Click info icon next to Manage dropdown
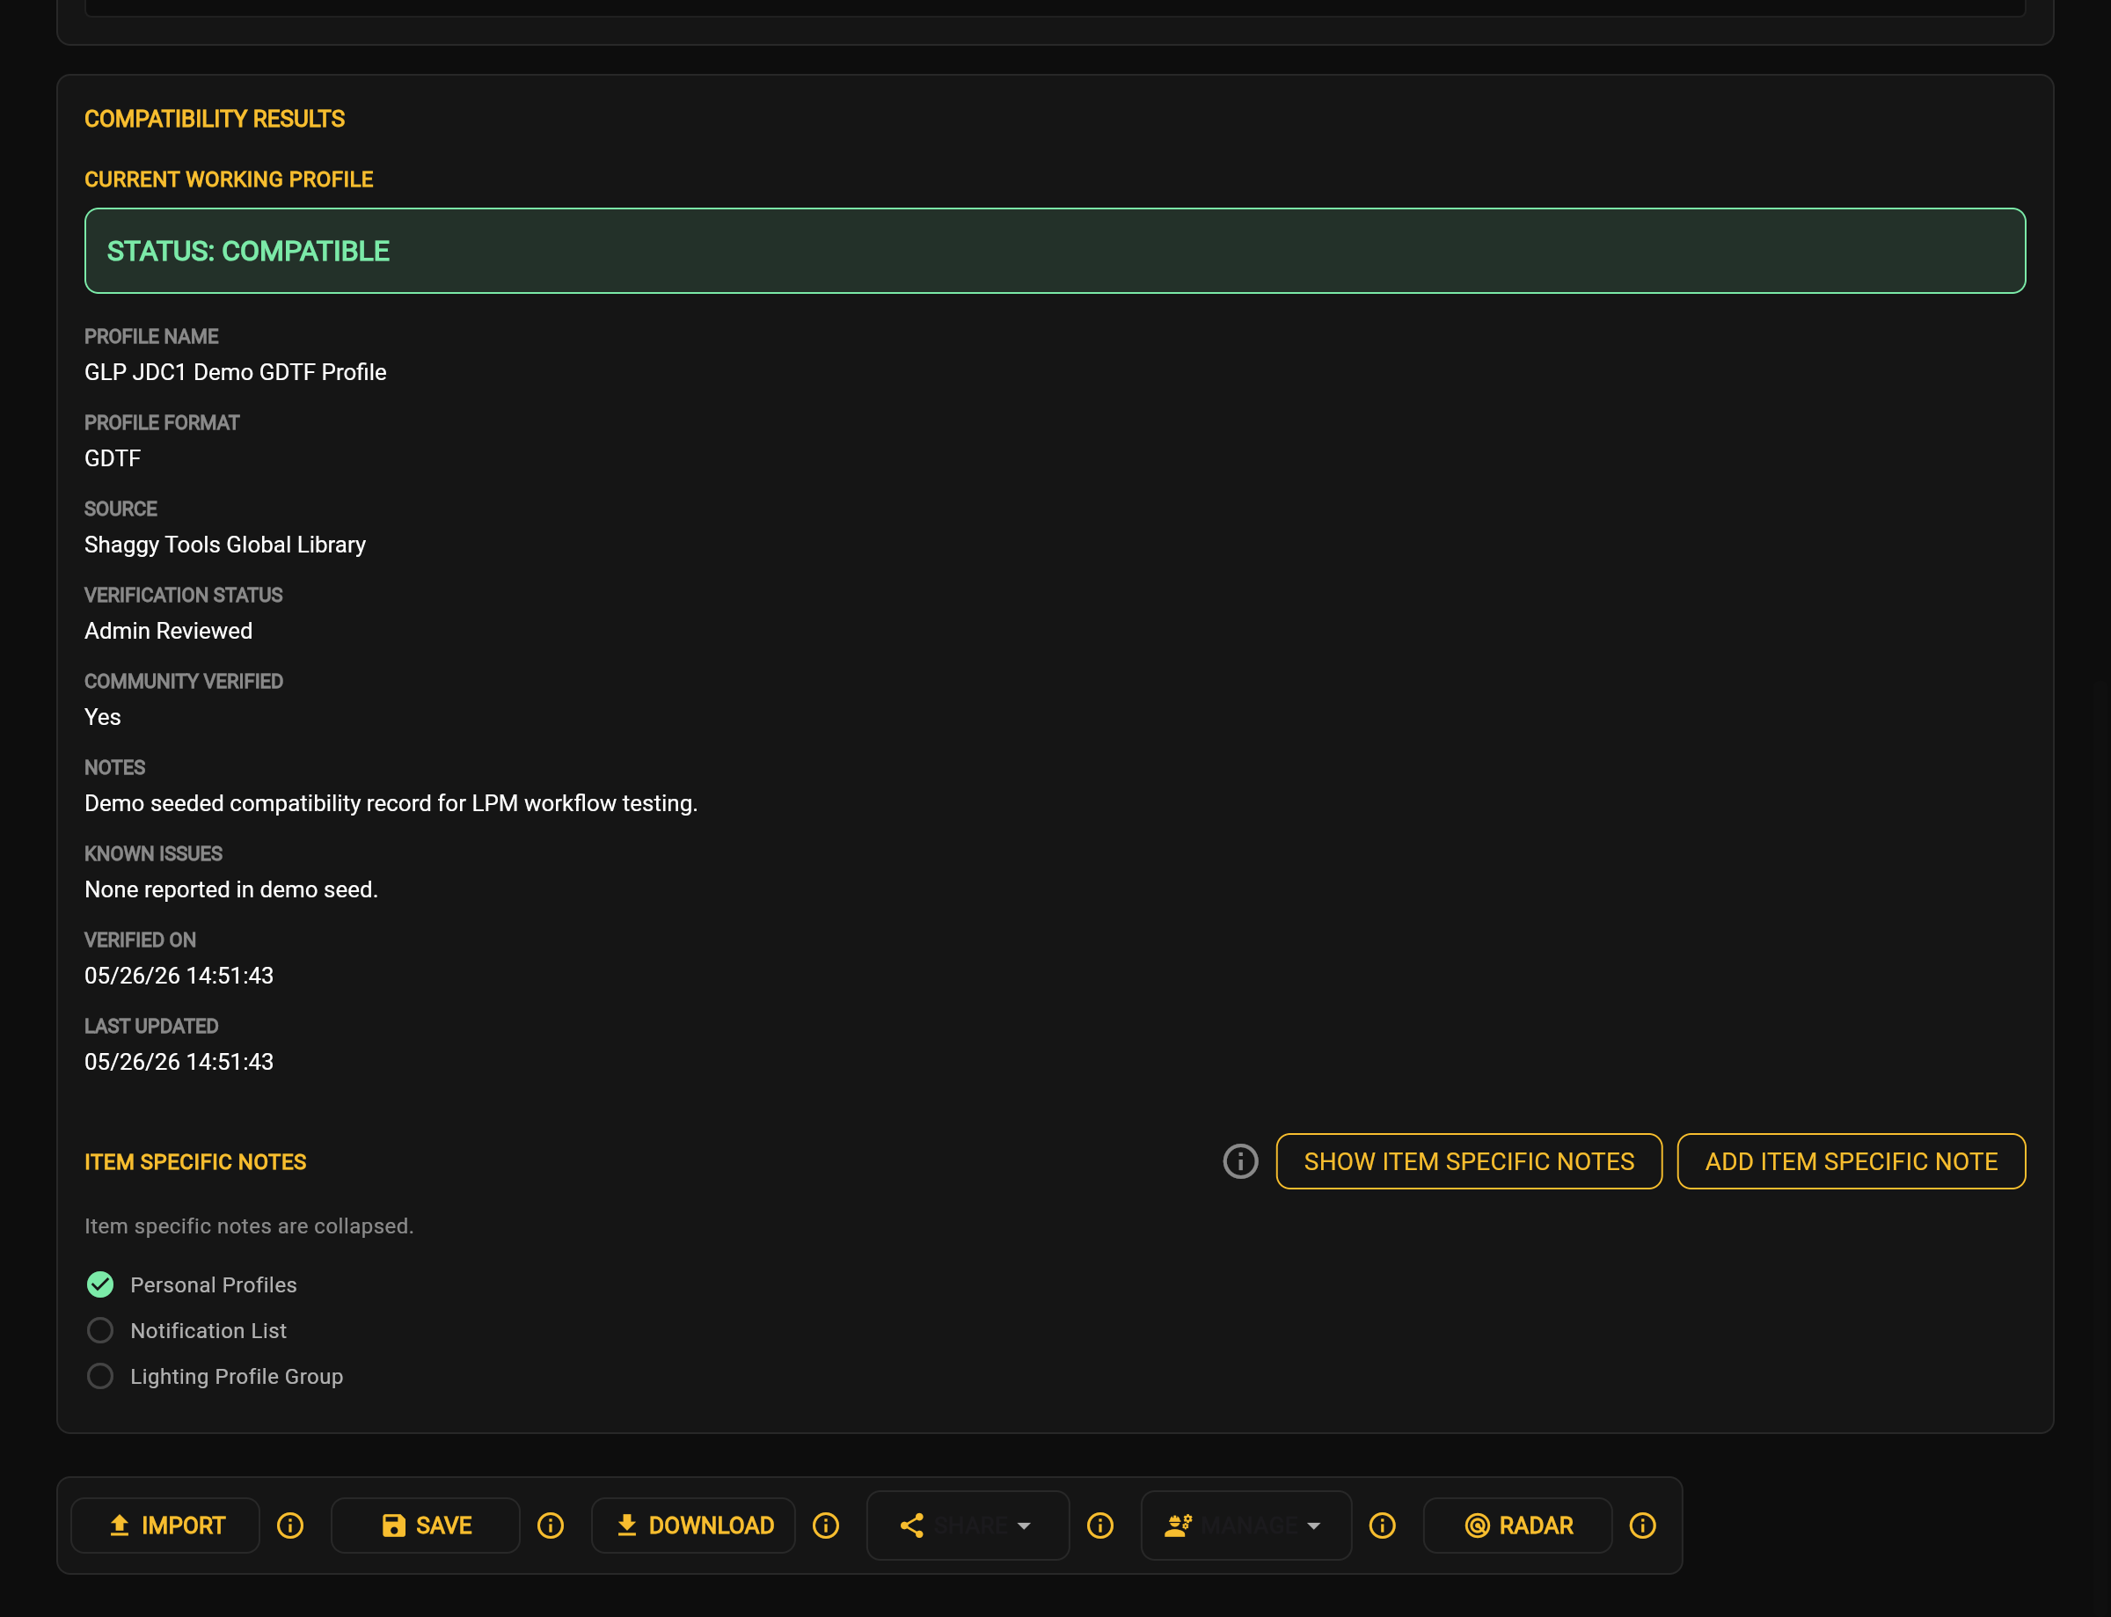 click(x=1383, y=1526)
